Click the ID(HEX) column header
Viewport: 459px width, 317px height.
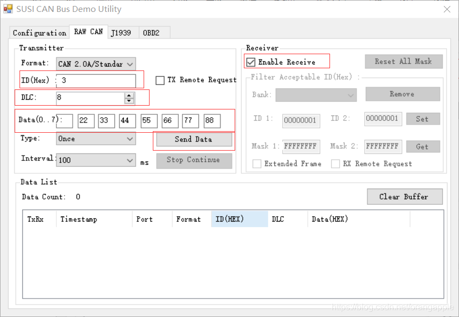[x=240, y=219]
